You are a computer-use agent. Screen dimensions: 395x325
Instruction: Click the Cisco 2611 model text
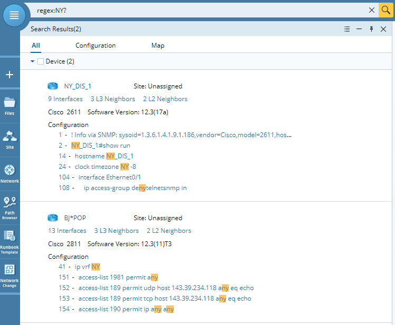(x=64, y=112)
